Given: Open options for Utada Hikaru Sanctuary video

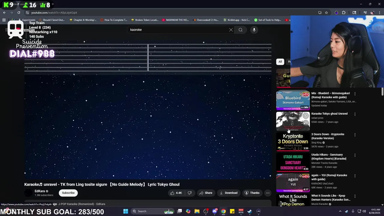Looking at the screenshot, I should pyautogui.click(x=355, y=155).
